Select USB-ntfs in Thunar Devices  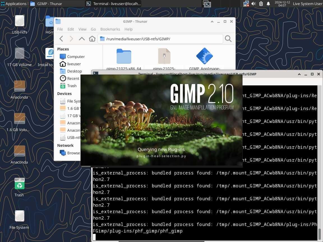(70, 138)
